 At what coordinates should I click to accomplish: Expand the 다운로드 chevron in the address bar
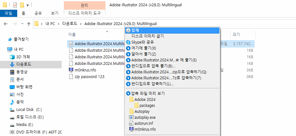[81, 24]
